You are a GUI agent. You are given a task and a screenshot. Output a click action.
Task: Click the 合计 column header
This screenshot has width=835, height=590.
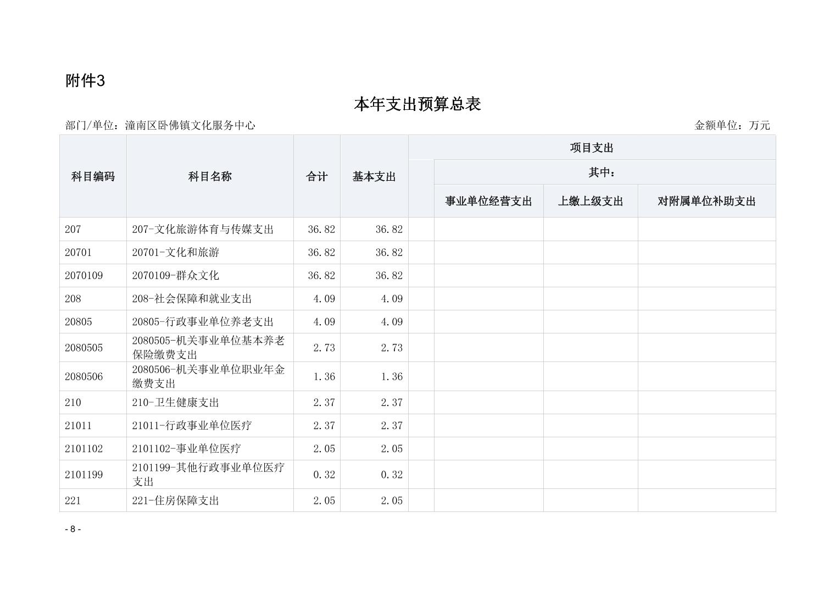[x=317, y=176]
